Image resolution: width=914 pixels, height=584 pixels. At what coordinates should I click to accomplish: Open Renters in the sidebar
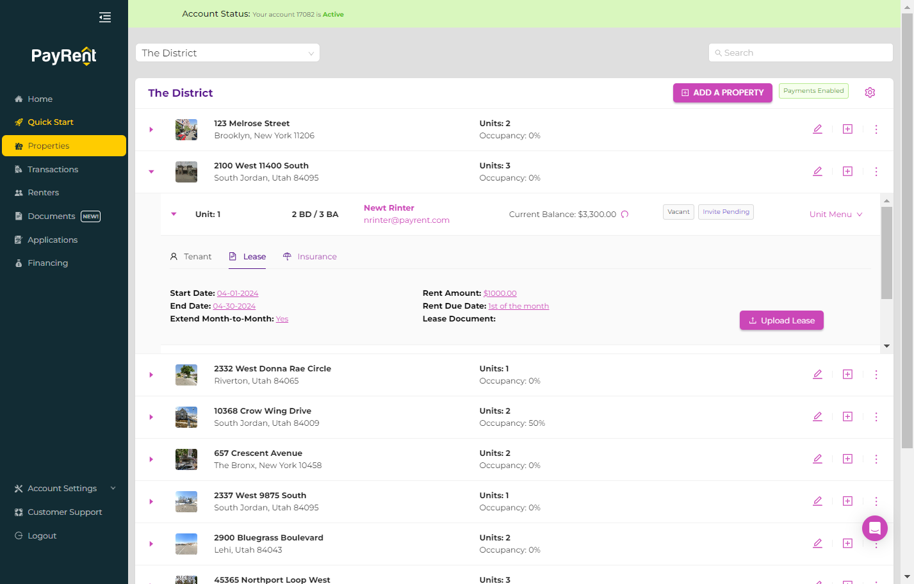(43, 193)
